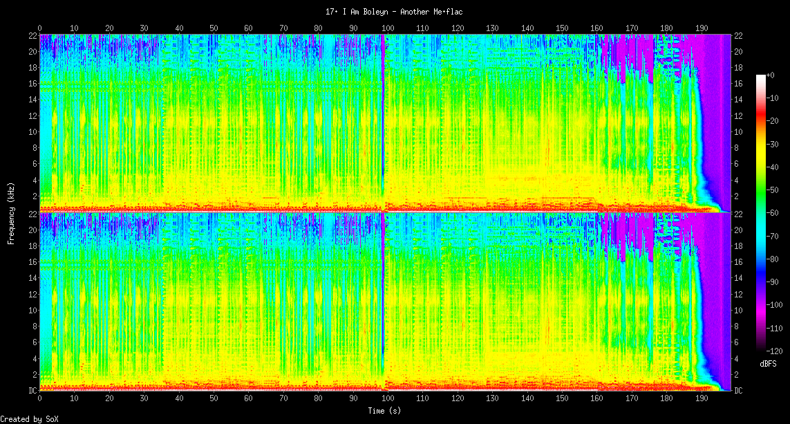790x424 pixels.
Task: Select the 100 second mark on bottom time axis
Action: pyautogui.click(x=388, y=398)
